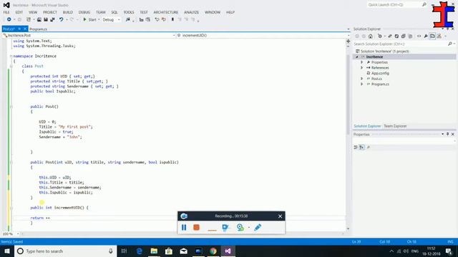Click the Uncomment selected lines icon

[x=164, y=19]
